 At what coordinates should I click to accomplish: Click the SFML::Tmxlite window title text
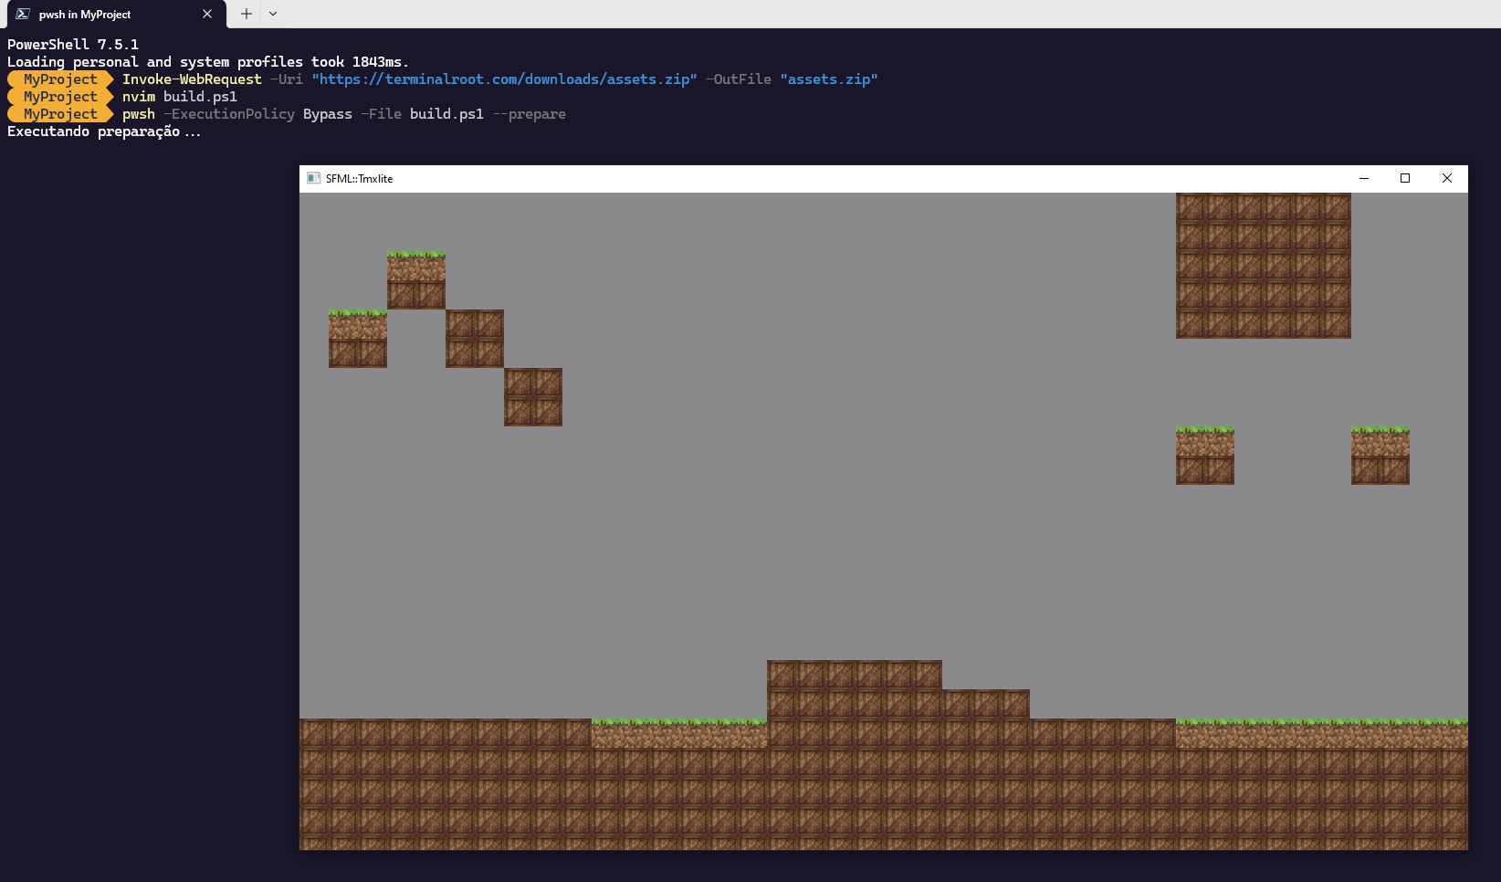(359, 179)
